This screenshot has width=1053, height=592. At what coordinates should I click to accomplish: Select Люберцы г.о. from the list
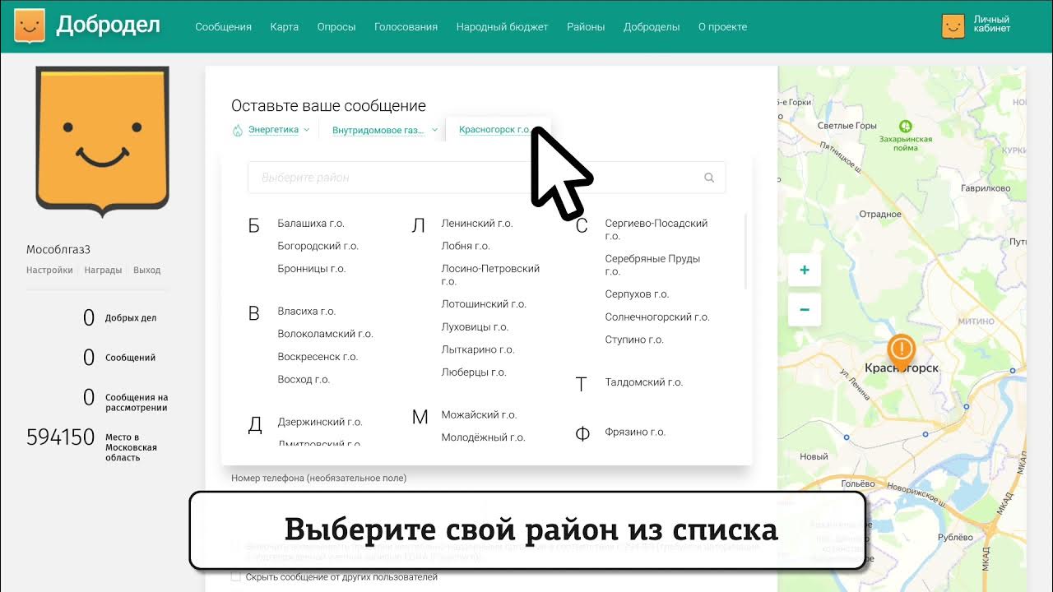click(x=474, y=372)
